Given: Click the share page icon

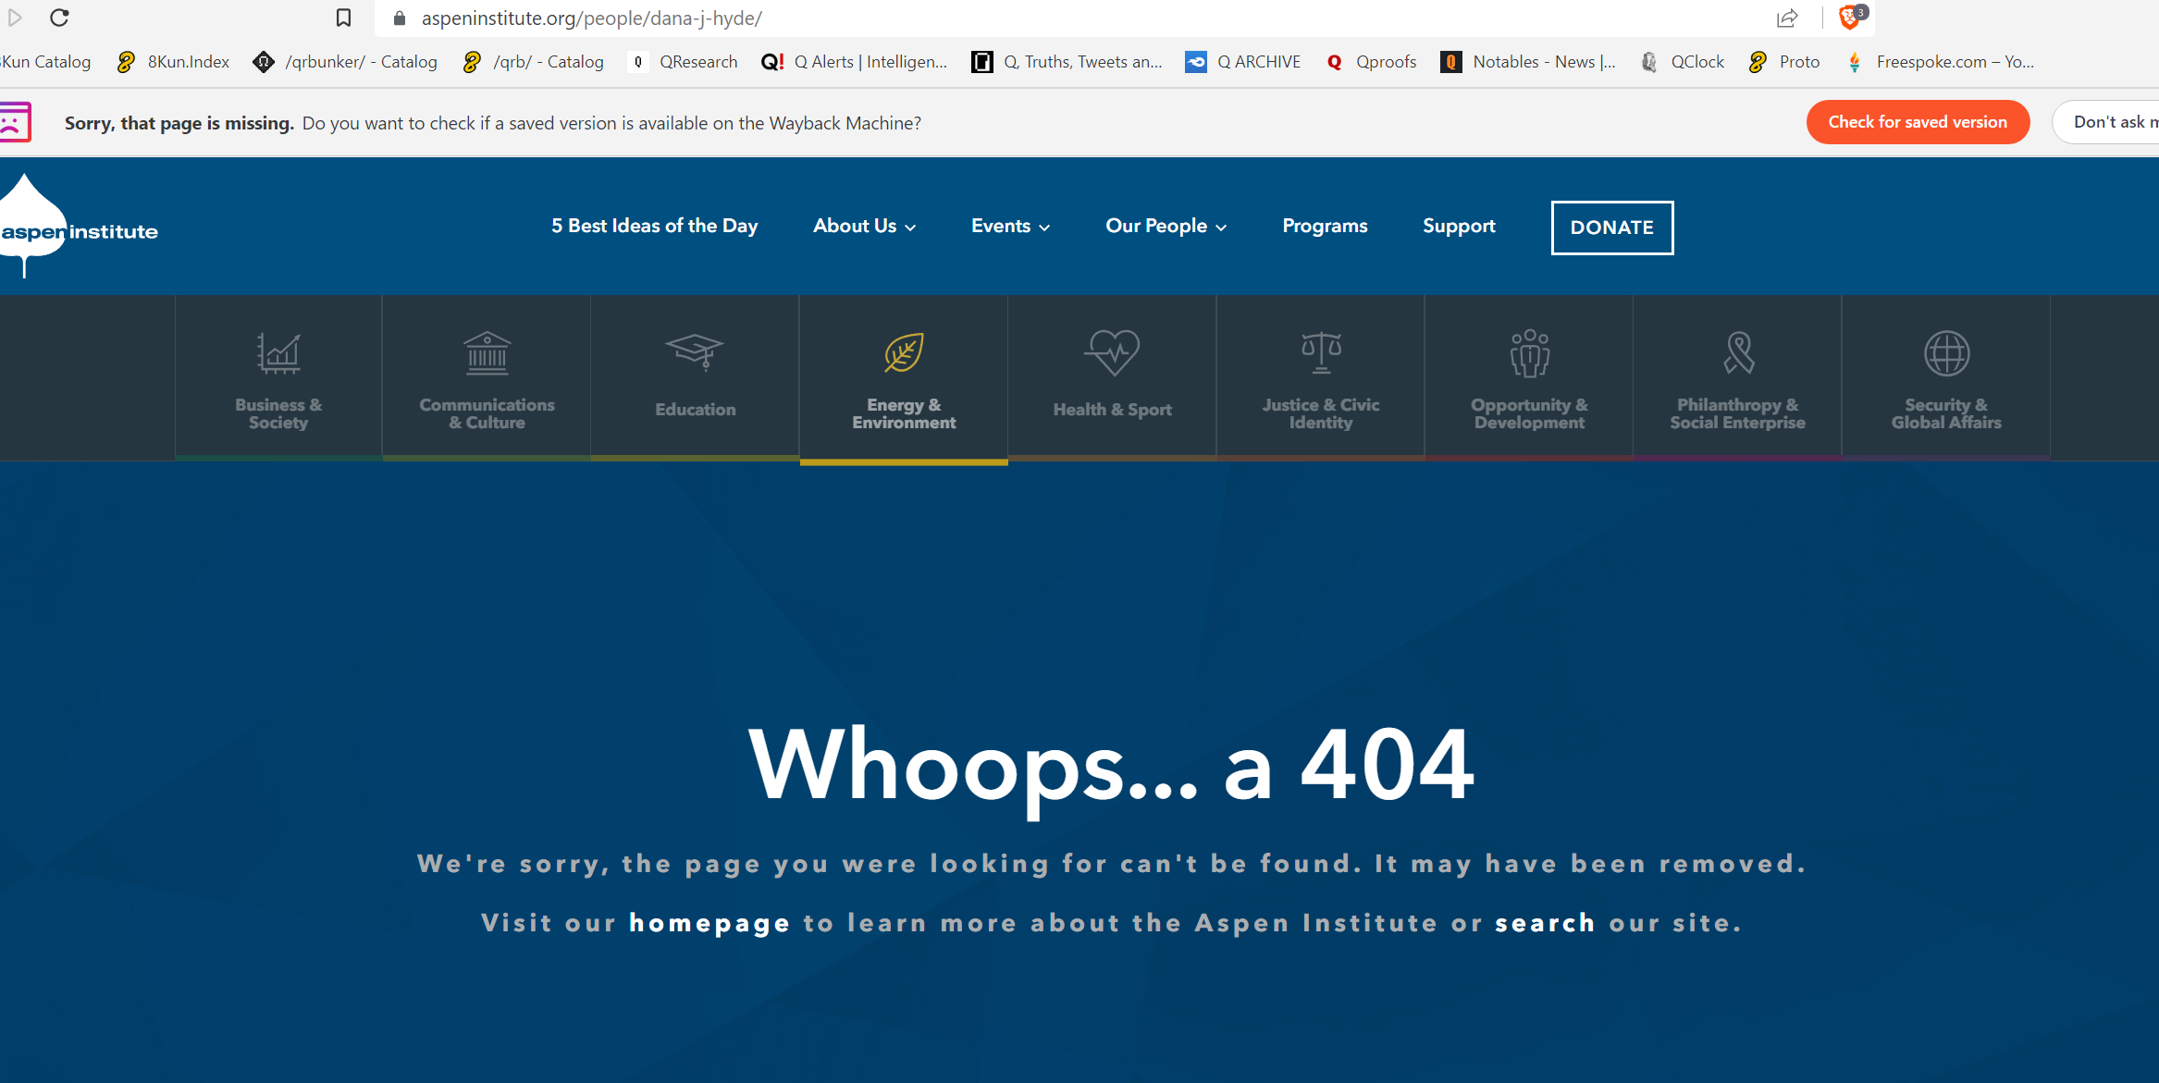Looking at the screenshot, I should [x=1787, y=18].
